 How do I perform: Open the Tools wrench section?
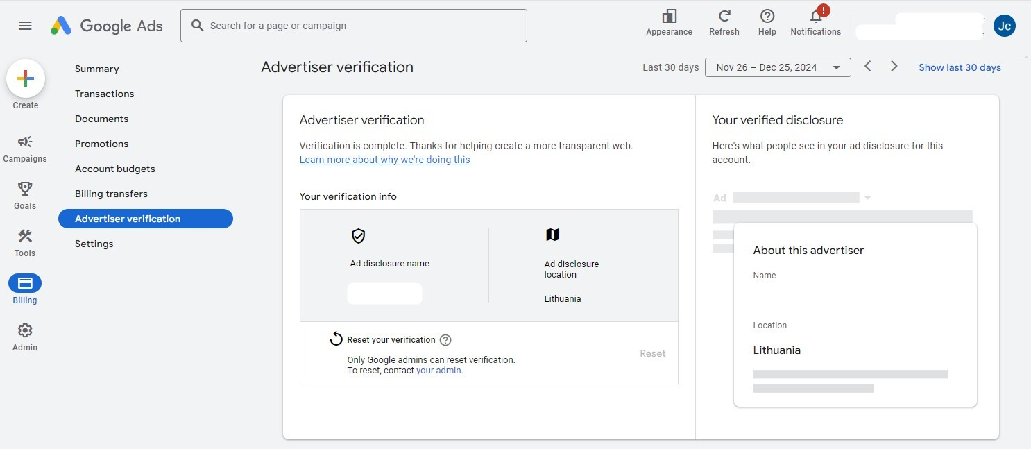25,237
